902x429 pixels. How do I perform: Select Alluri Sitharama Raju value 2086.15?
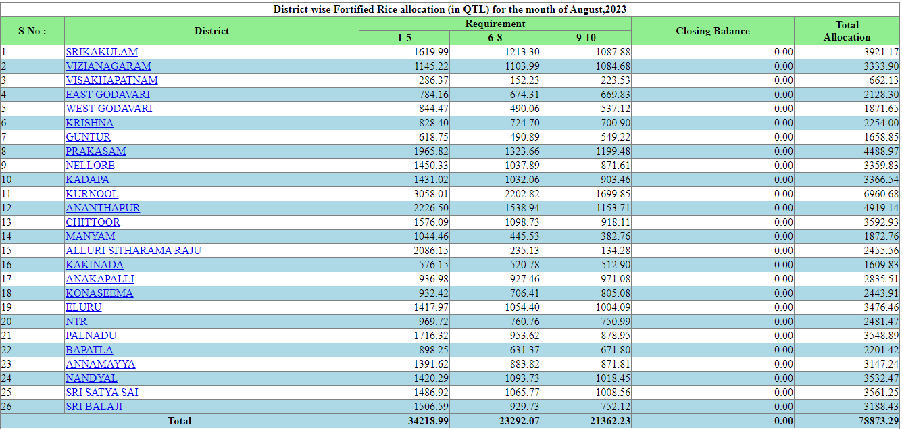[431, 251]
